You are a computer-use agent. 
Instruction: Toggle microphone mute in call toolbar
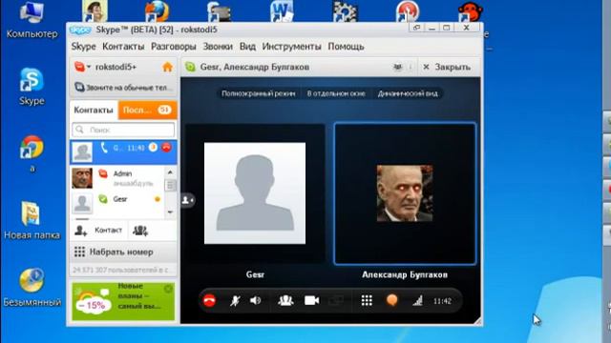point(235,300)
